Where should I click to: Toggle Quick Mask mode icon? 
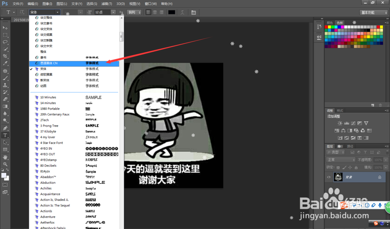tap(5, 185)
